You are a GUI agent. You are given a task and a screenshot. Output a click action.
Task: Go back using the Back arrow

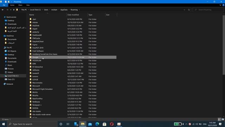pos(3,10)
